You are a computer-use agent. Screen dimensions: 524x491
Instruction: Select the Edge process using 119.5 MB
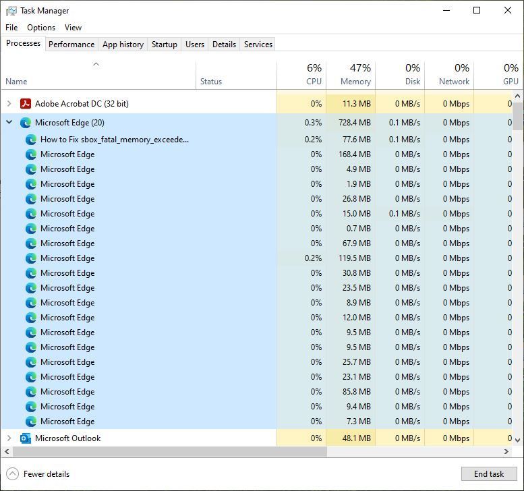coord(256,258)
